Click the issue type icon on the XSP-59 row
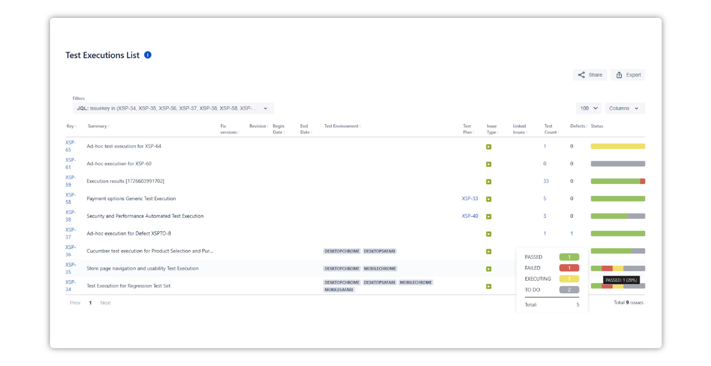Image resolution: width=711 pixels, height=366 pixels. coord(488,181)
